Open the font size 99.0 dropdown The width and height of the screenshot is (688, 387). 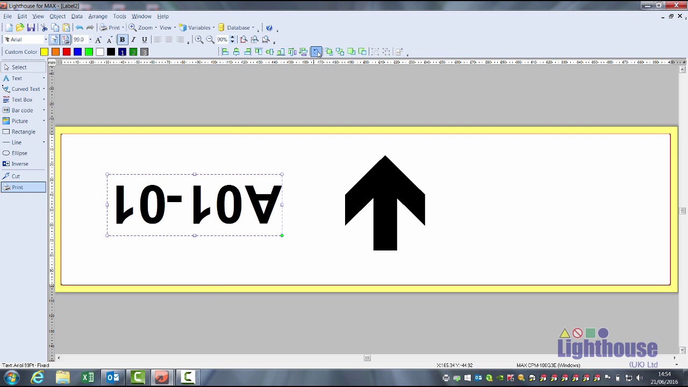90,40
